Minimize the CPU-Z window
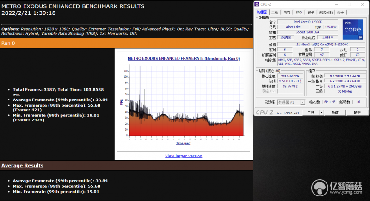The width and height of the screenshot is (370, 201). coord(336,4)
